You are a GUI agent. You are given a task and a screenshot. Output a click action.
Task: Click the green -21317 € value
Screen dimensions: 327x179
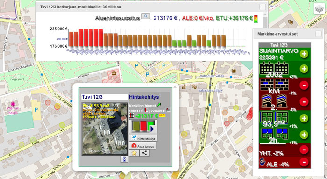pos(147,116)
